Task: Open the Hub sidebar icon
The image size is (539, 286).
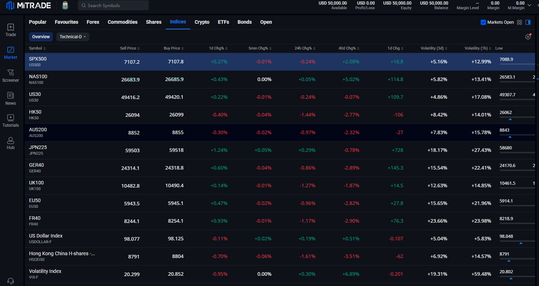Action: tap(11, 143)
